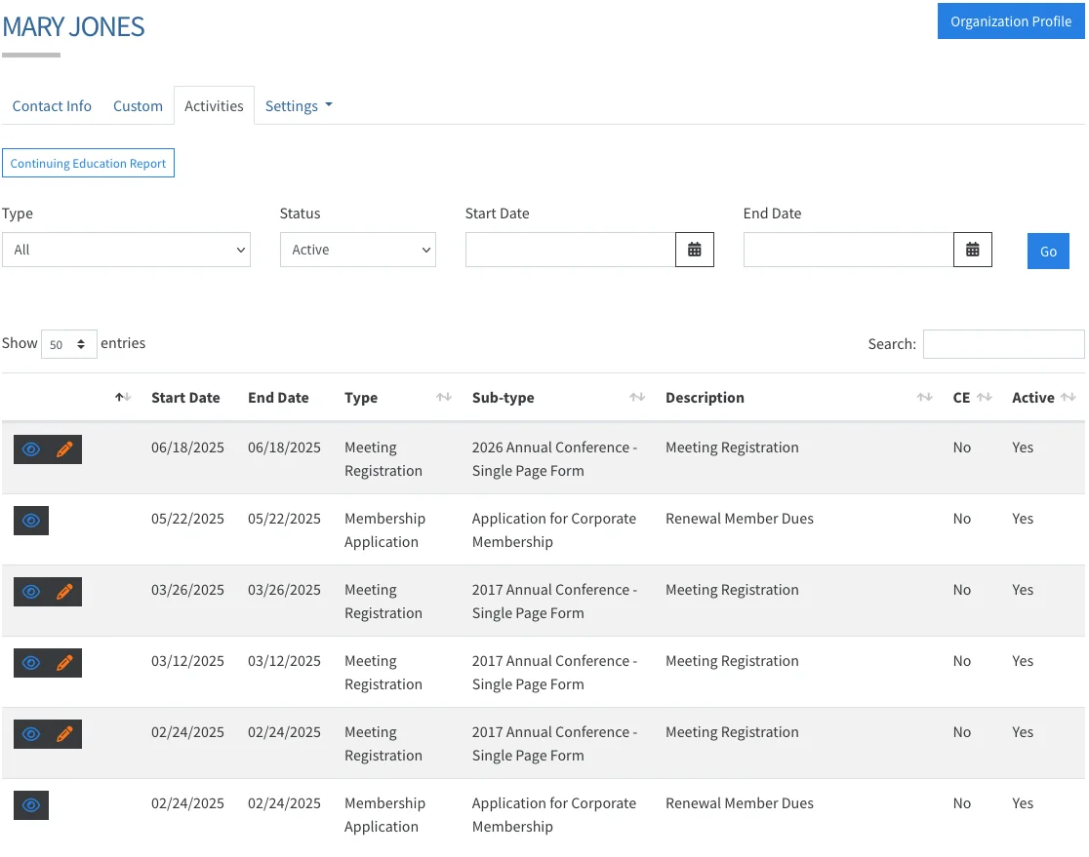View the Organization Profile
The height and width of the screenshot is (857, 1089).
[x=1011, y=20]
